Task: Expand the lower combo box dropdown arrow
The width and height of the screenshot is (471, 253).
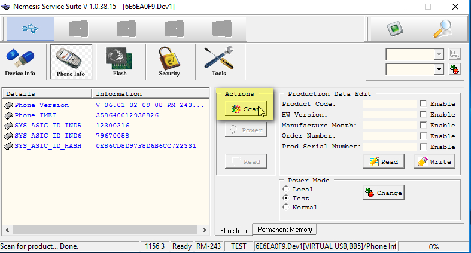Action: click(x=439, y=69)
